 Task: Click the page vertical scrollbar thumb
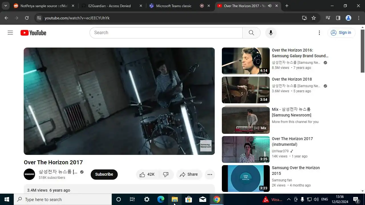[x=363, y=51]
